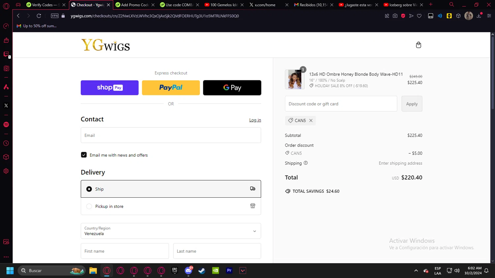The height and width of the screenshot is (278, 495).
Task: Open ad blocker shield icon
Action: pos(403,16)
